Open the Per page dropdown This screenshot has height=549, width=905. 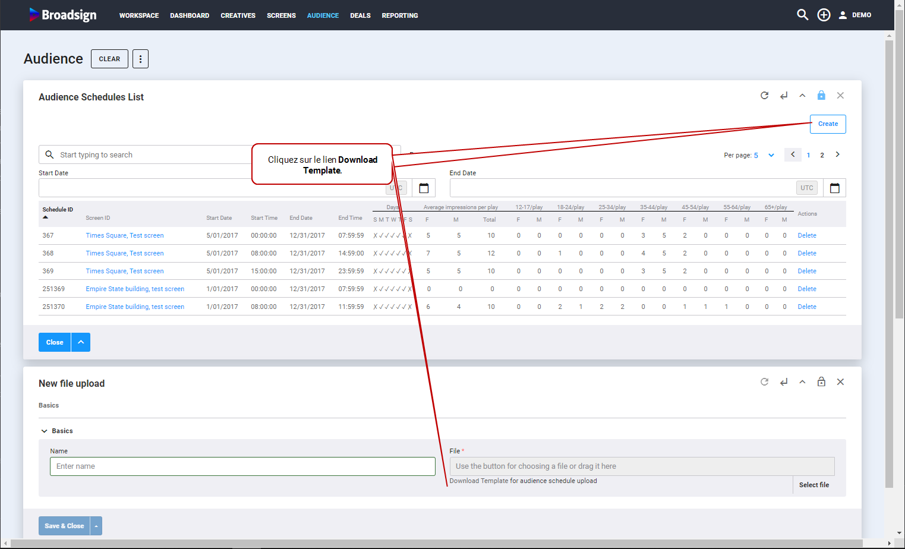(771, 155)
